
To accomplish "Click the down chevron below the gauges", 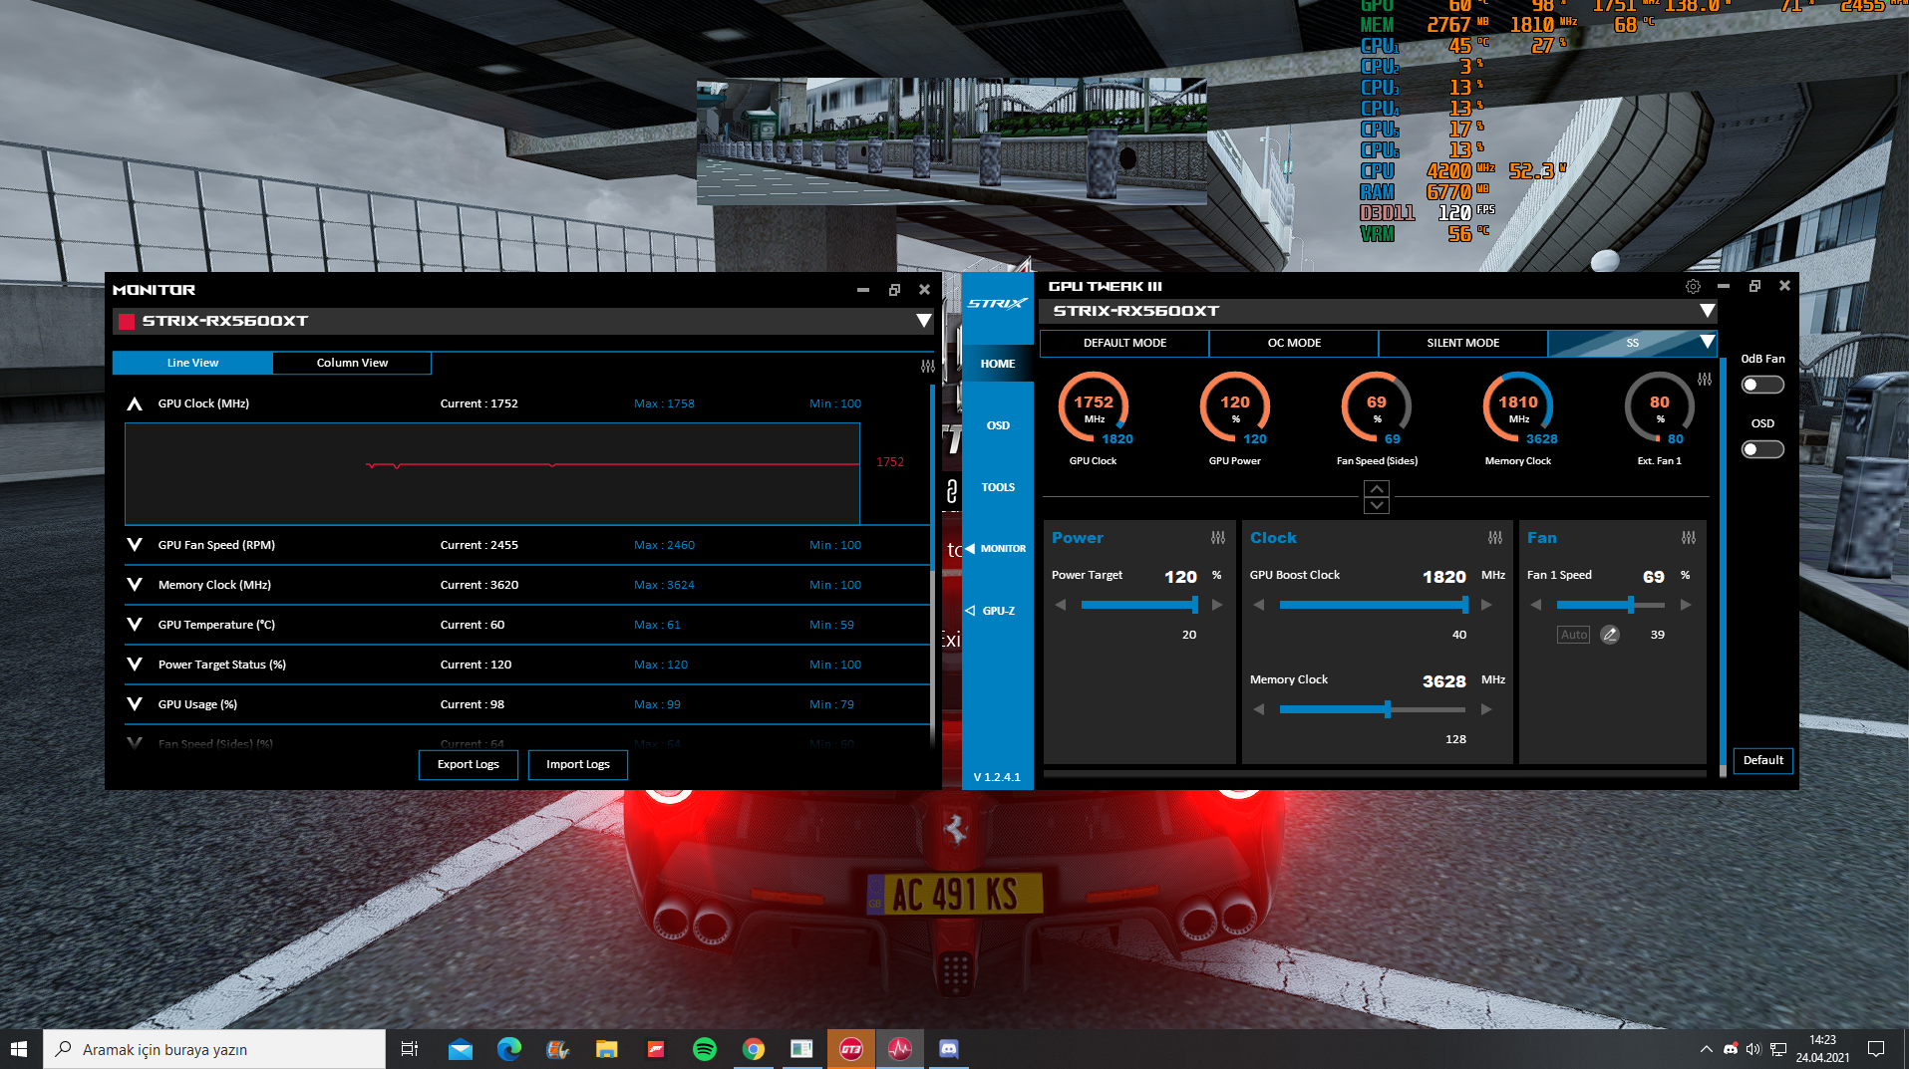I will coord(1377,505).
